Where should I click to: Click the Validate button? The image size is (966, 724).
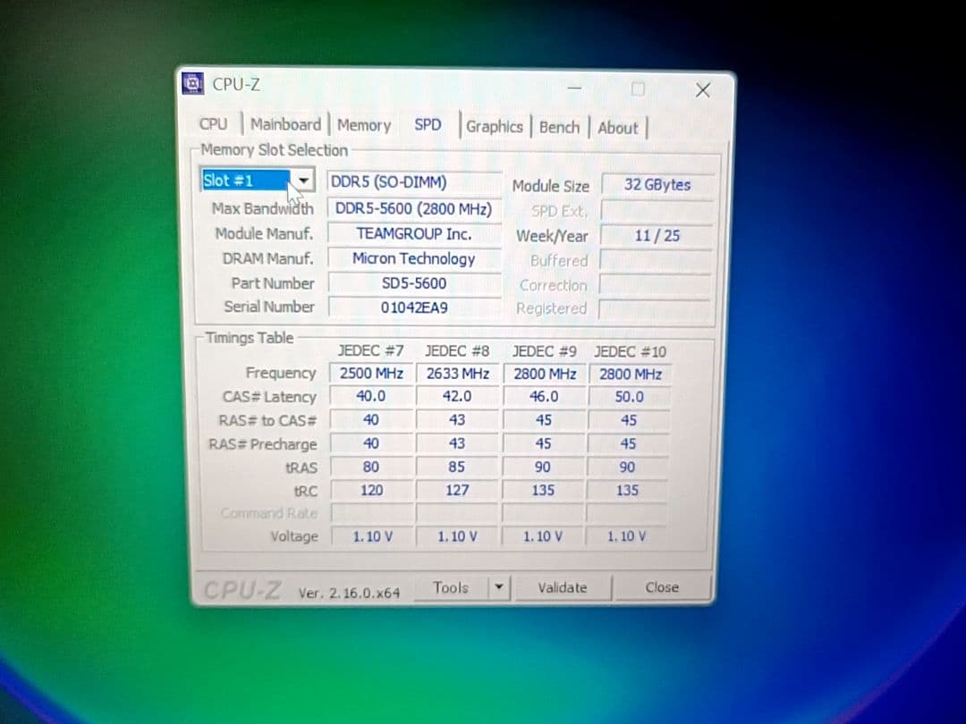click(x=563, y=587)
